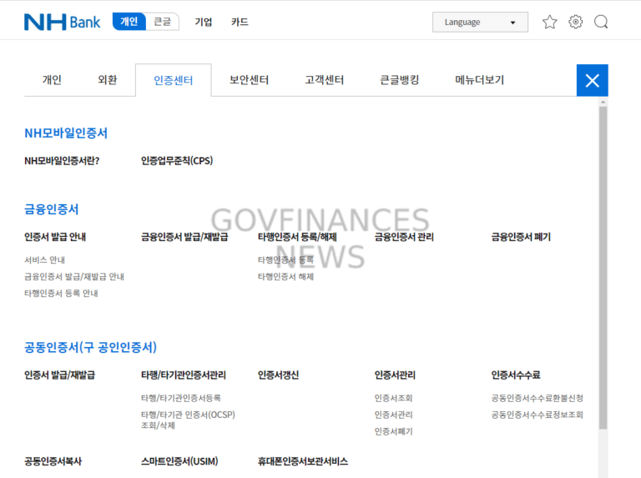Open 인증서수수료 link
This screenshot has width=641, height=478.
(x=516, y=375)
